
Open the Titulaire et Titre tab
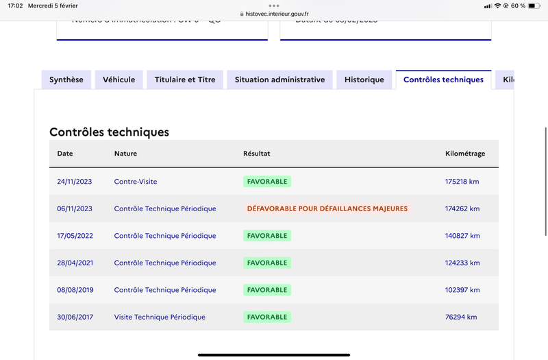click(185, 80)
